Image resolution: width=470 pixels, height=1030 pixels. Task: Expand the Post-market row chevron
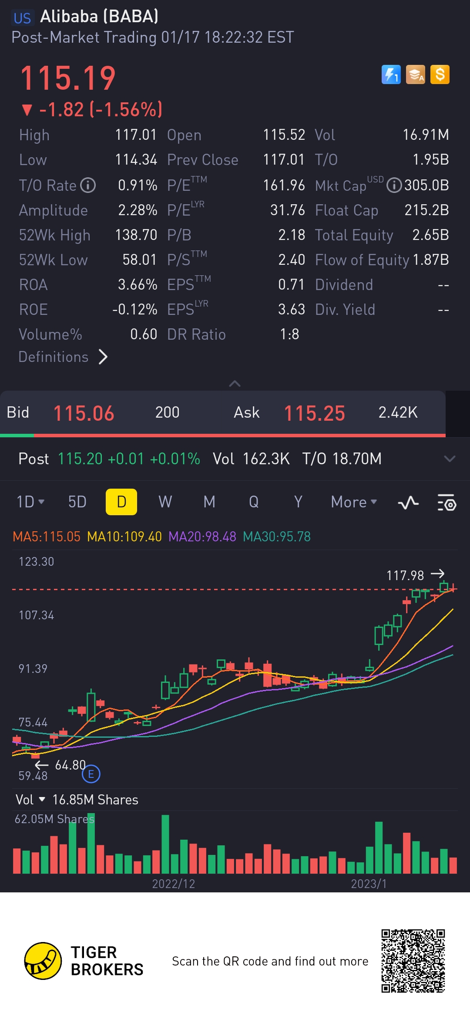tap(450, 459)
